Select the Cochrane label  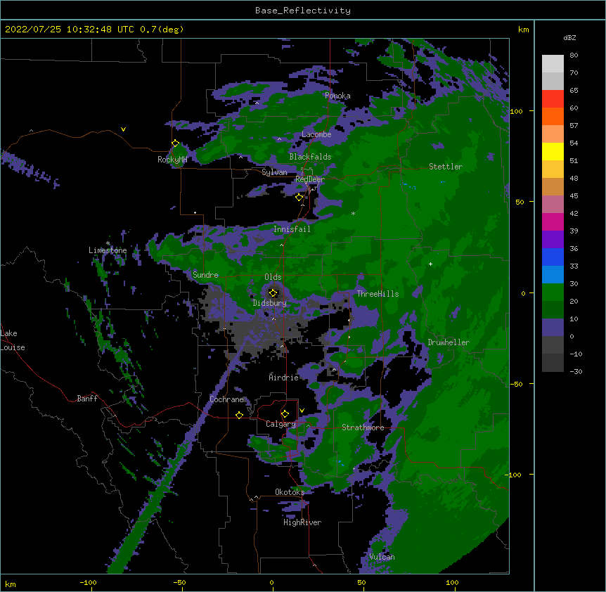point(227,399)
